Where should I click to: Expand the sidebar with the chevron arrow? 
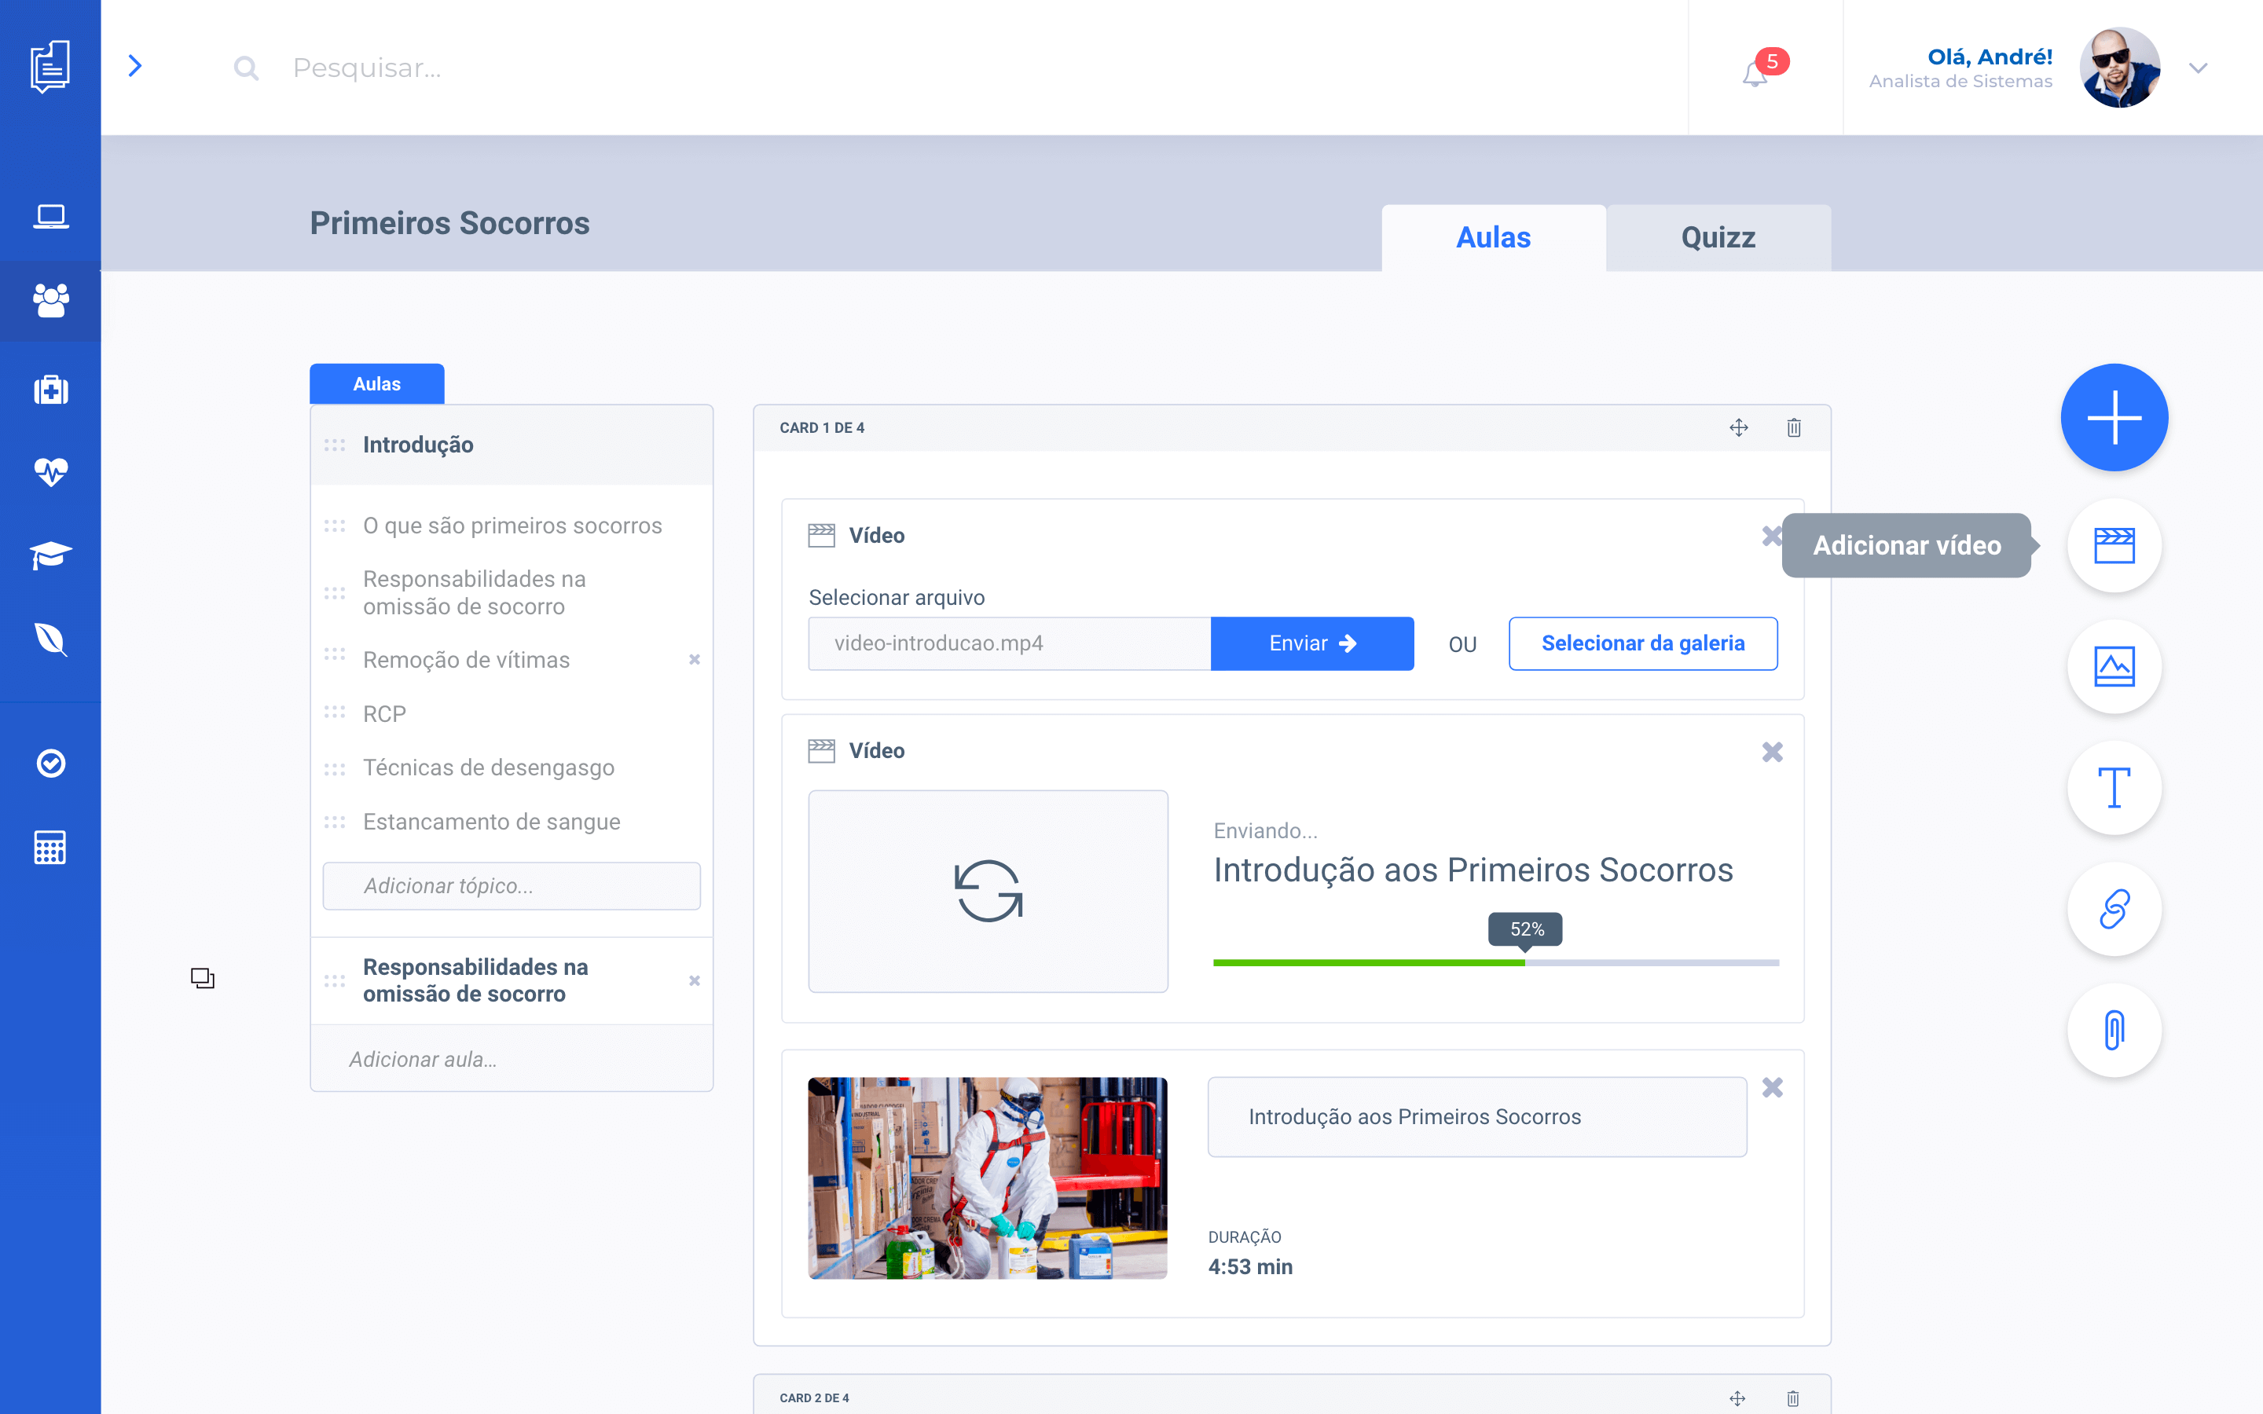coord(136,65)
